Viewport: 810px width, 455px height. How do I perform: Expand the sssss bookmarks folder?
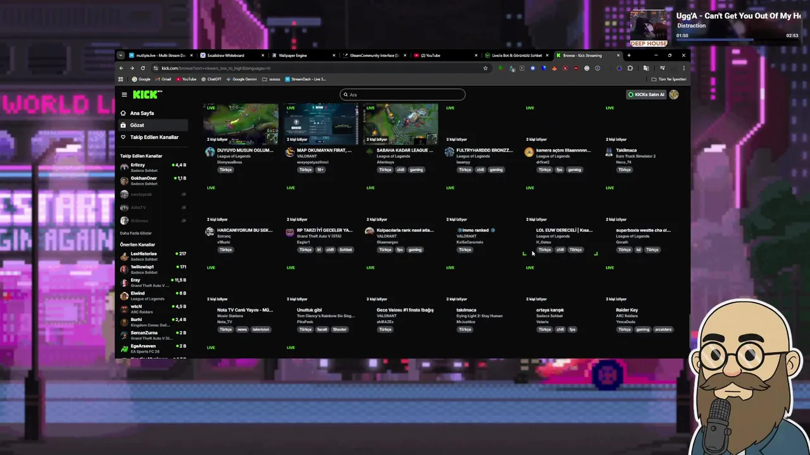(271, 80)
